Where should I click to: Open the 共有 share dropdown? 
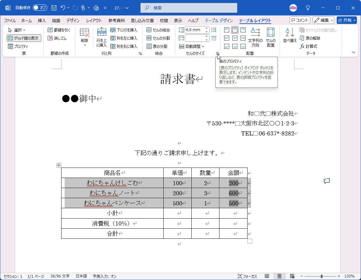347,20
